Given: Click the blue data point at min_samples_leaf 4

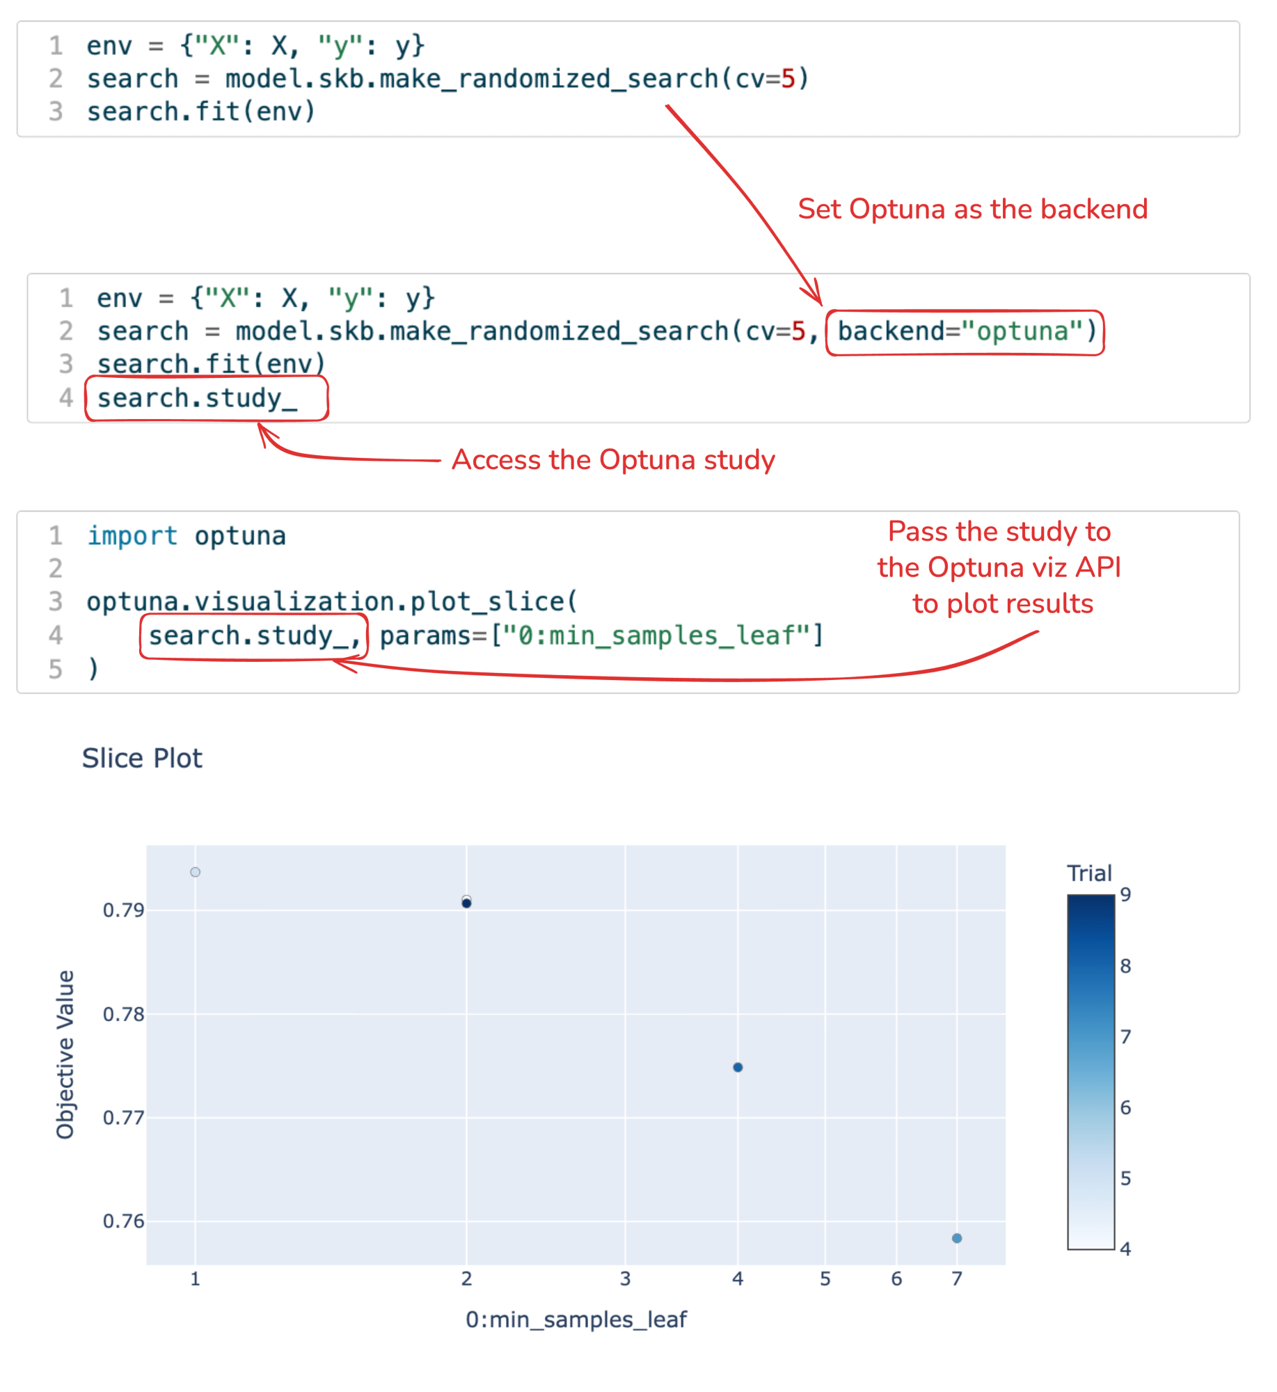Looking at the screenshot, I should click(738, 1068).
